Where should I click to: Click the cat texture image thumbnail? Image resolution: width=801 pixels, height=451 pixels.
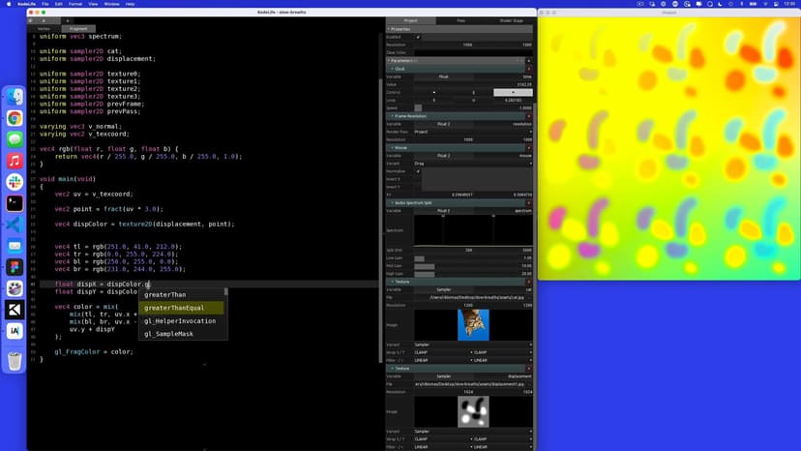pos(473,325)
